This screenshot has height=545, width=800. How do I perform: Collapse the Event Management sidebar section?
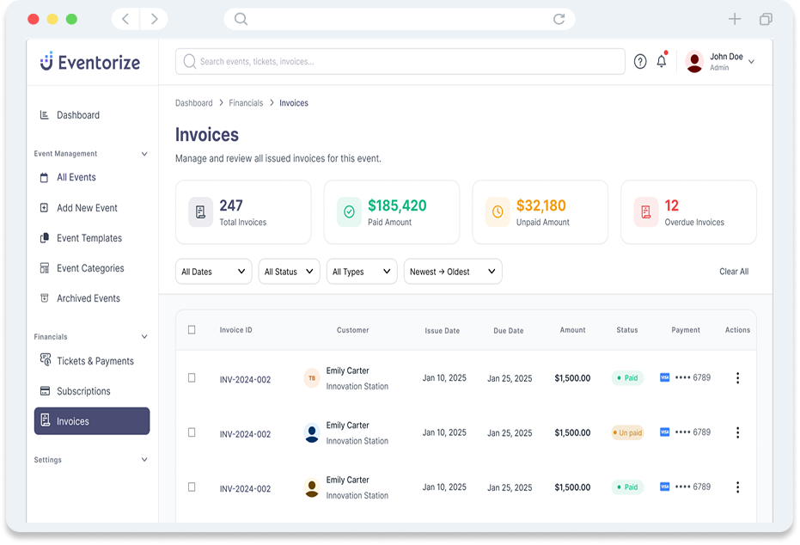click(x=144, y=154)
